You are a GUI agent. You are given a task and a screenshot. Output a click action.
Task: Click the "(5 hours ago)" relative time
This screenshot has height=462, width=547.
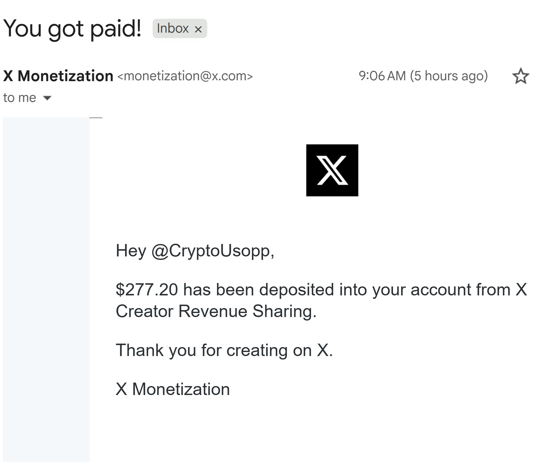449,76
